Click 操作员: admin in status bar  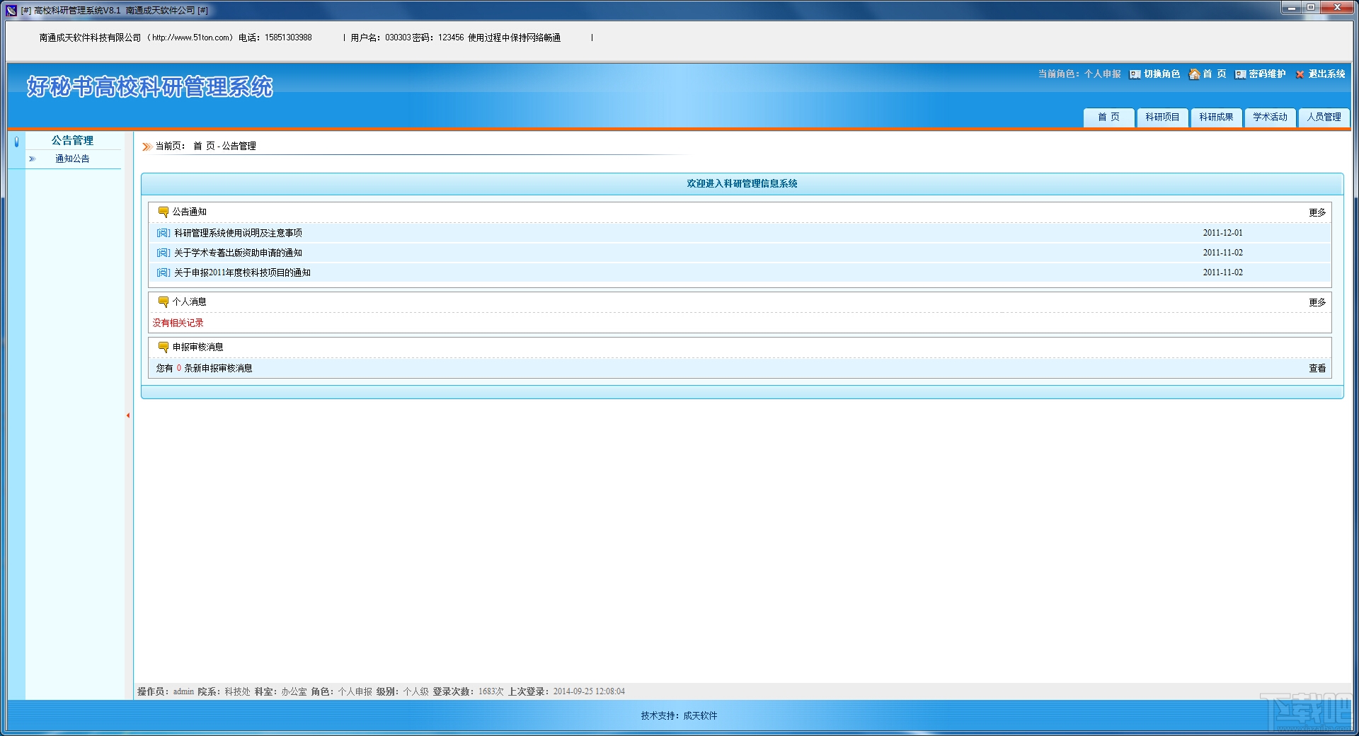pos(166,691)
